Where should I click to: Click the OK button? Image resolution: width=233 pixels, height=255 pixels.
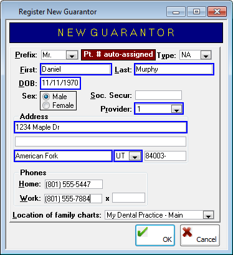pyautogui.click(x=155, y=236)
